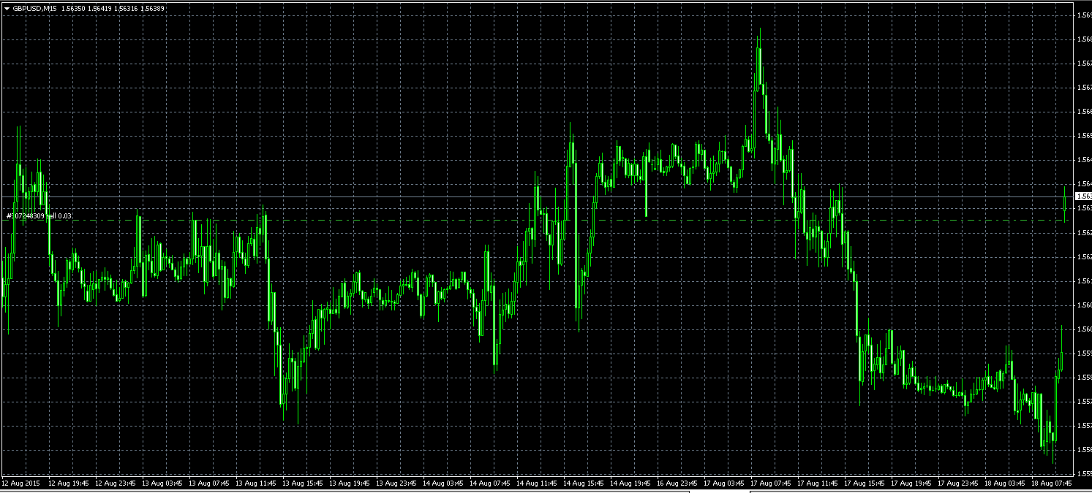Click the 14 Aug 19:45 time label

[x=630, y=484]
